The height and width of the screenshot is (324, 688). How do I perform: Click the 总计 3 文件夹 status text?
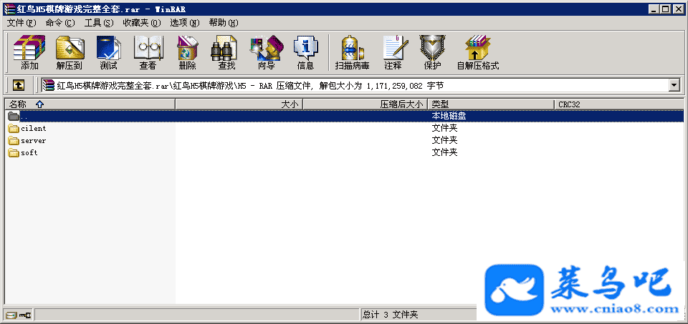pos(390,315)
